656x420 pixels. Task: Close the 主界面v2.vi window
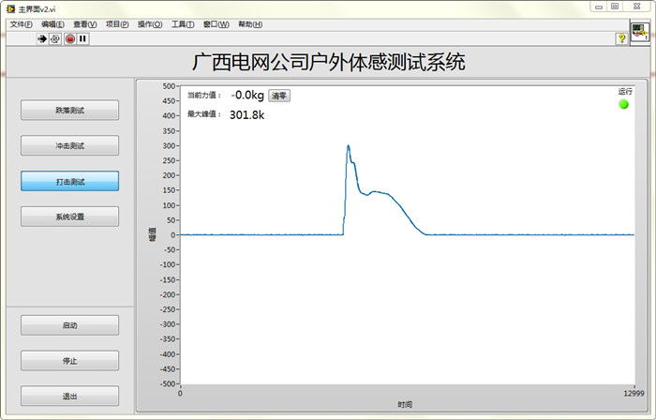pyautogui.click(x=636, y=7)
